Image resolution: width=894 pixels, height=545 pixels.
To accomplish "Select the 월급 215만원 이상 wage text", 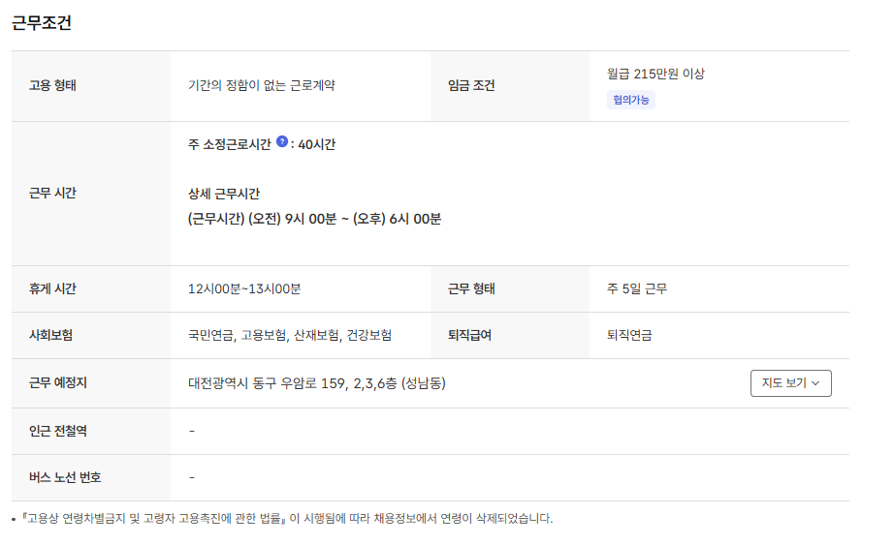I will pos(655,74).
